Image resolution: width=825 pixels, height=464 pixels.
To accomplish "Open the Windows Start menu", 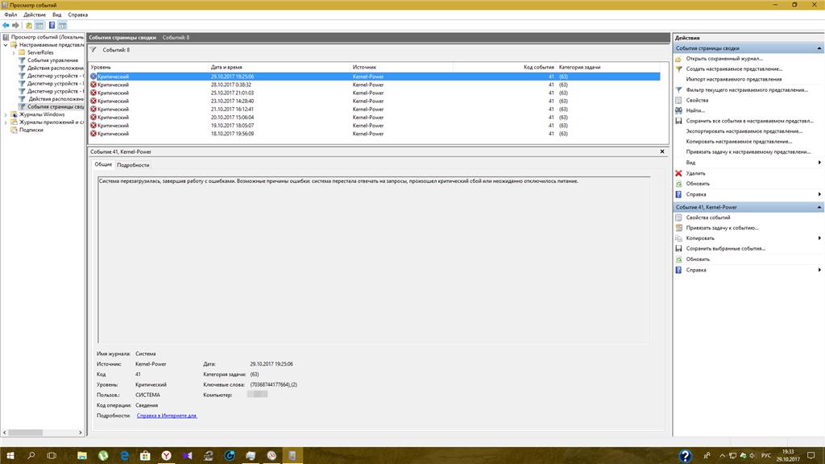I will (x=10, y=456).
